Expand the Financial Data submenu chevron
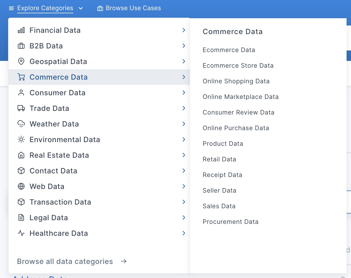351x278 pixels. [x=184, y=30]
